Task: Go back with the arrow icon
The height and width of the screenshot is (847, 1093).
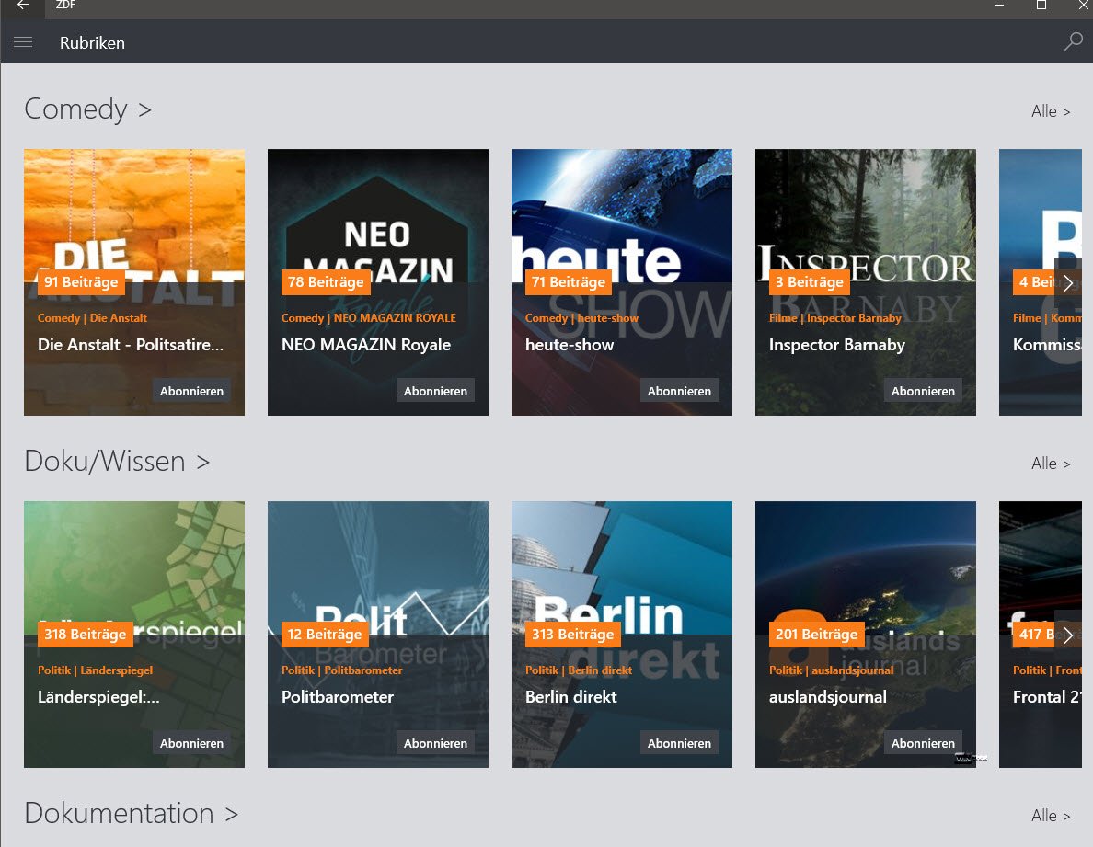Action: [23, 5]
